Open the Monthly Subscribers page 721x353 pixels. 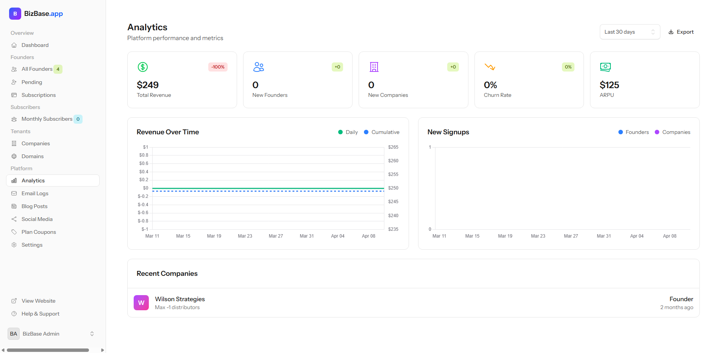47,119
